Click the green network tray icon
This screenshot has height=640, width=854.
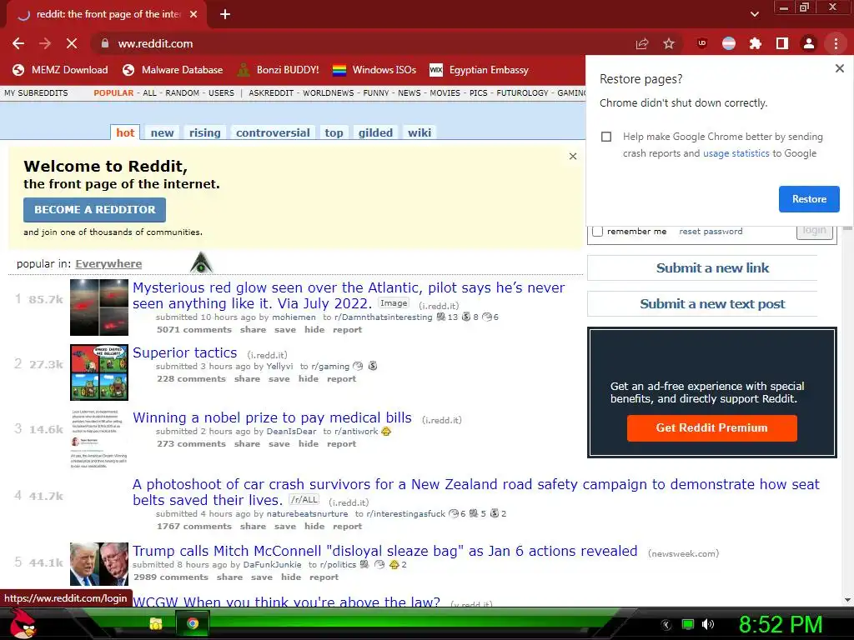(x=688, y=624)
